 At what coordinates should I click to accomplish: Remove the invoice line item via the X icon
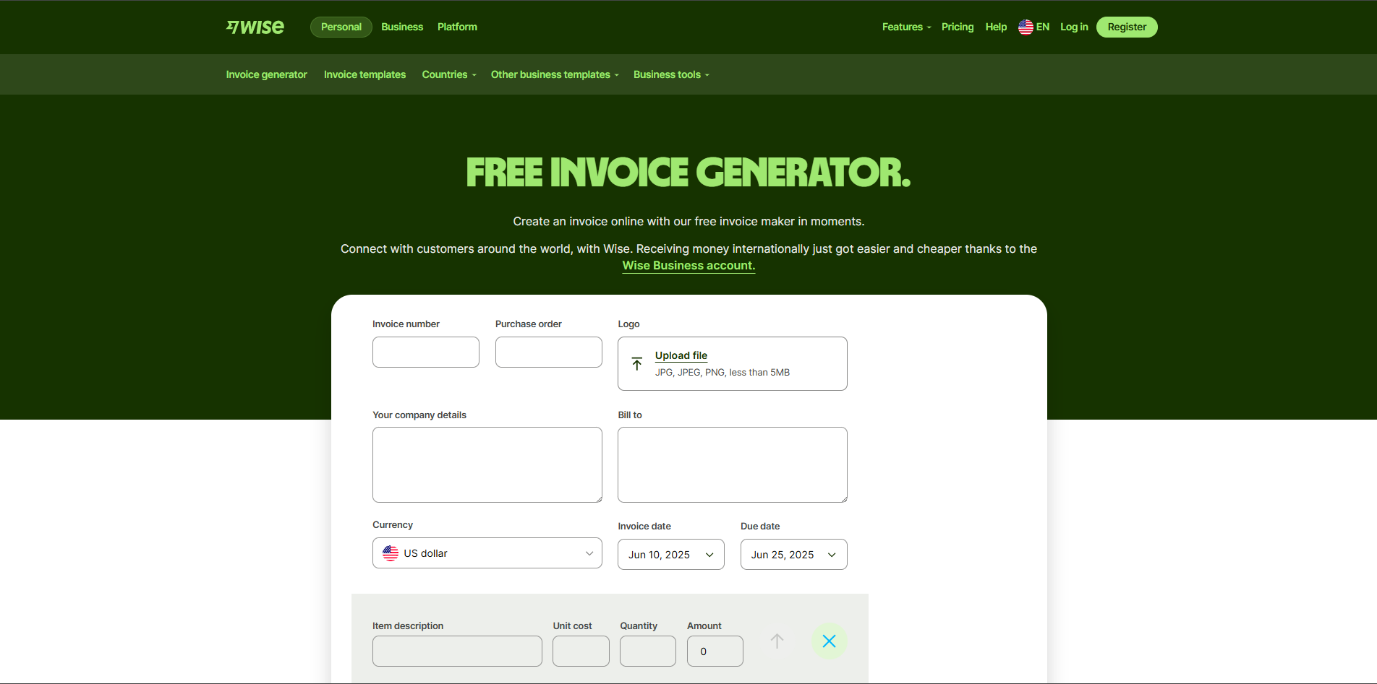point(829,641)
